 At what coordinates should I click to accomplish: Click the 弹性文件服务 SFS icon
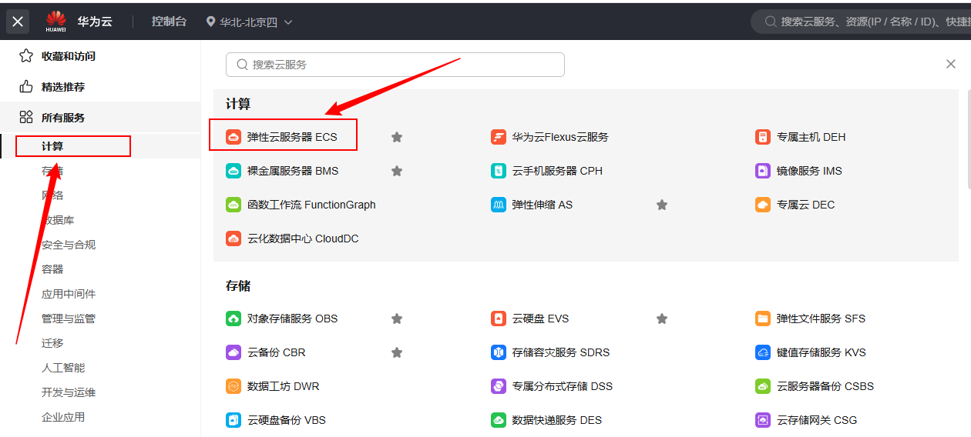(763, 319)
